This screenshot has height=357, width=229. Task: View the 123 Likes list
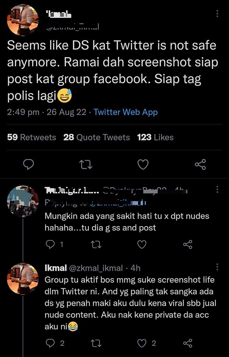[x=155, y=137]
